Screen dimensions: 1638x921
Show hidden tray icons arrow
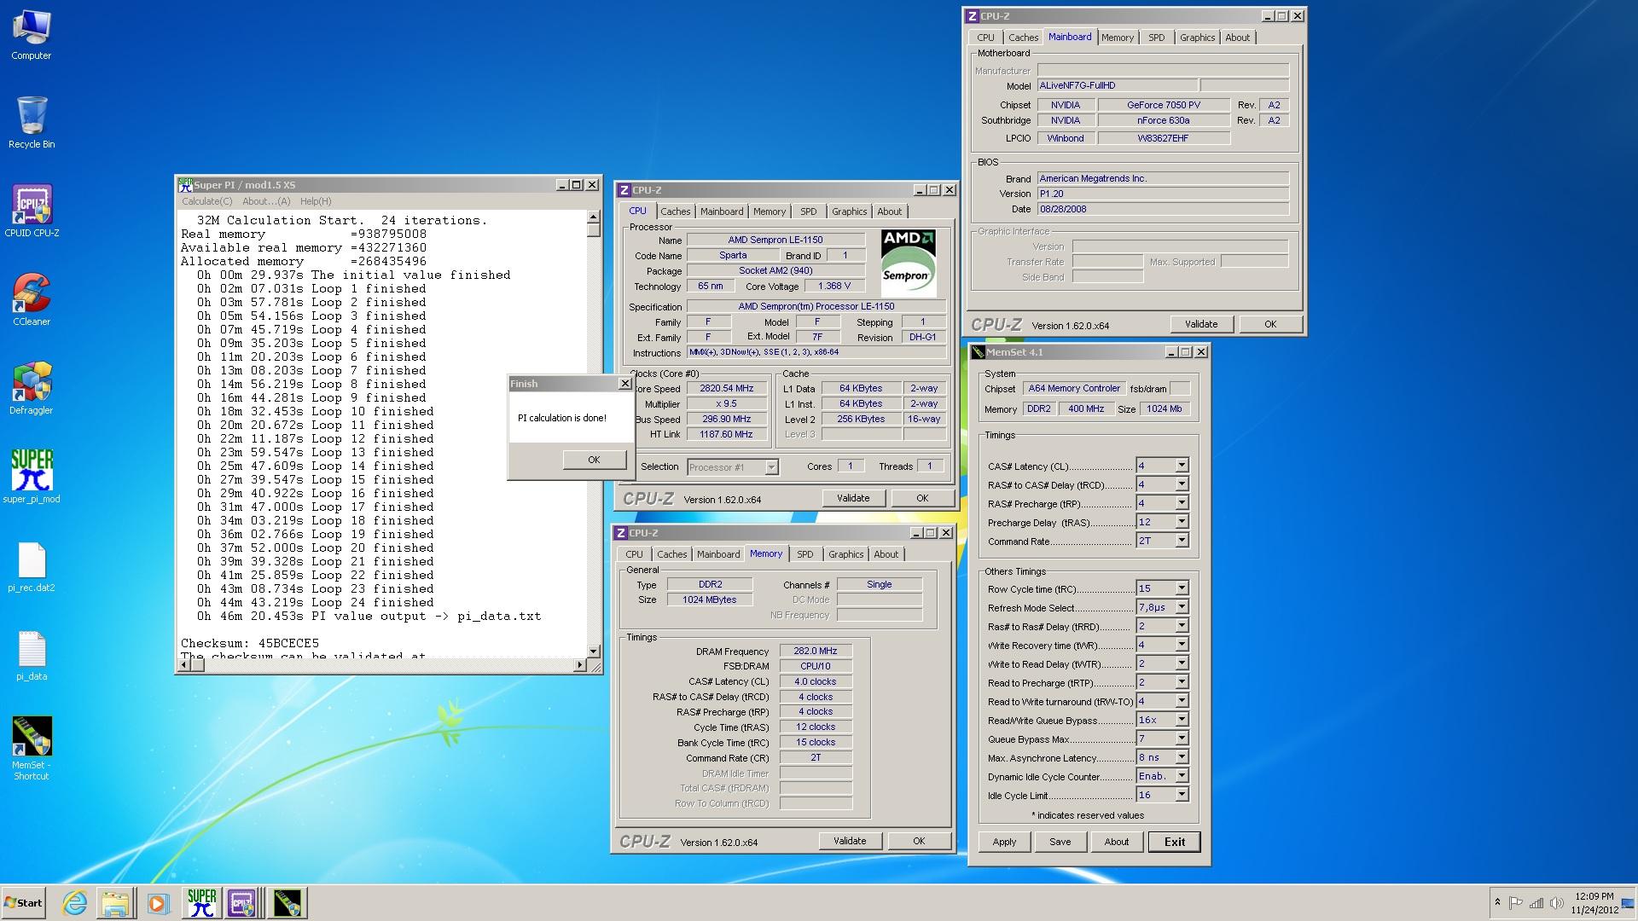click(x=1497, y=902)
